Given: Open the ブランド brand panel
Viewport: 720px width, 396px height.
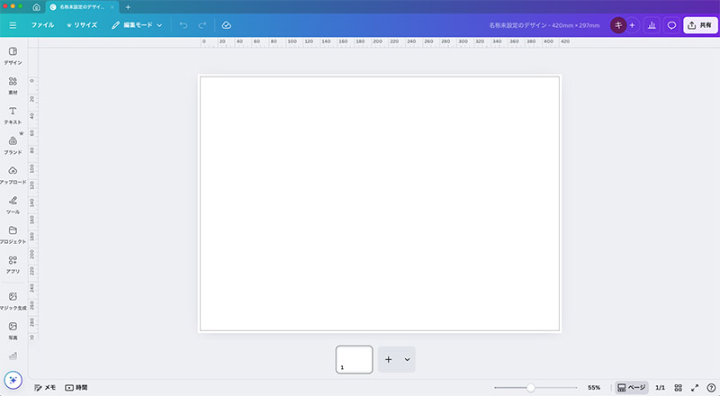Looking at the screenshot, I should click(13, 144).
